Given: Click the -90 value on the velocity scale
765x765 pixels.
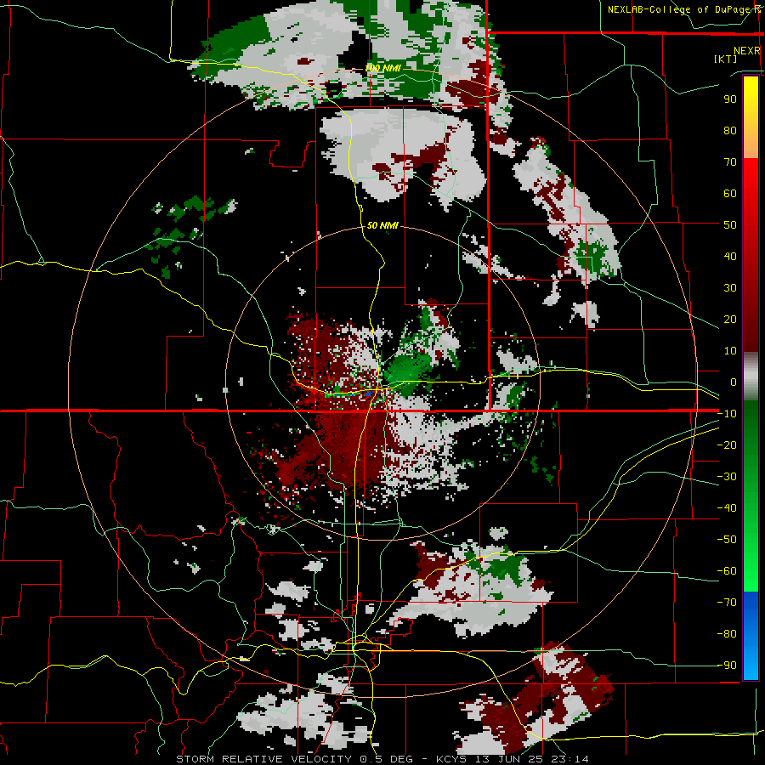Looking at the screenshot, I should point(727,666).
